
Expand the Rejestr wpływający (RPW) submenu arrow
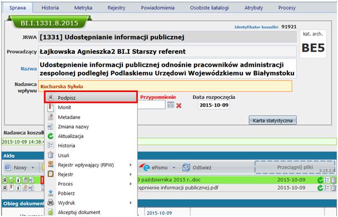point(131,165)
